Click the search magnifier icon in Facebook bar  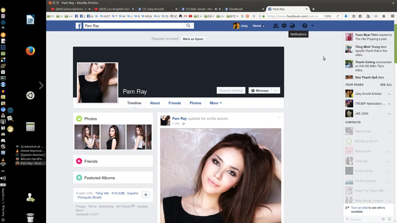click(188, 26)
